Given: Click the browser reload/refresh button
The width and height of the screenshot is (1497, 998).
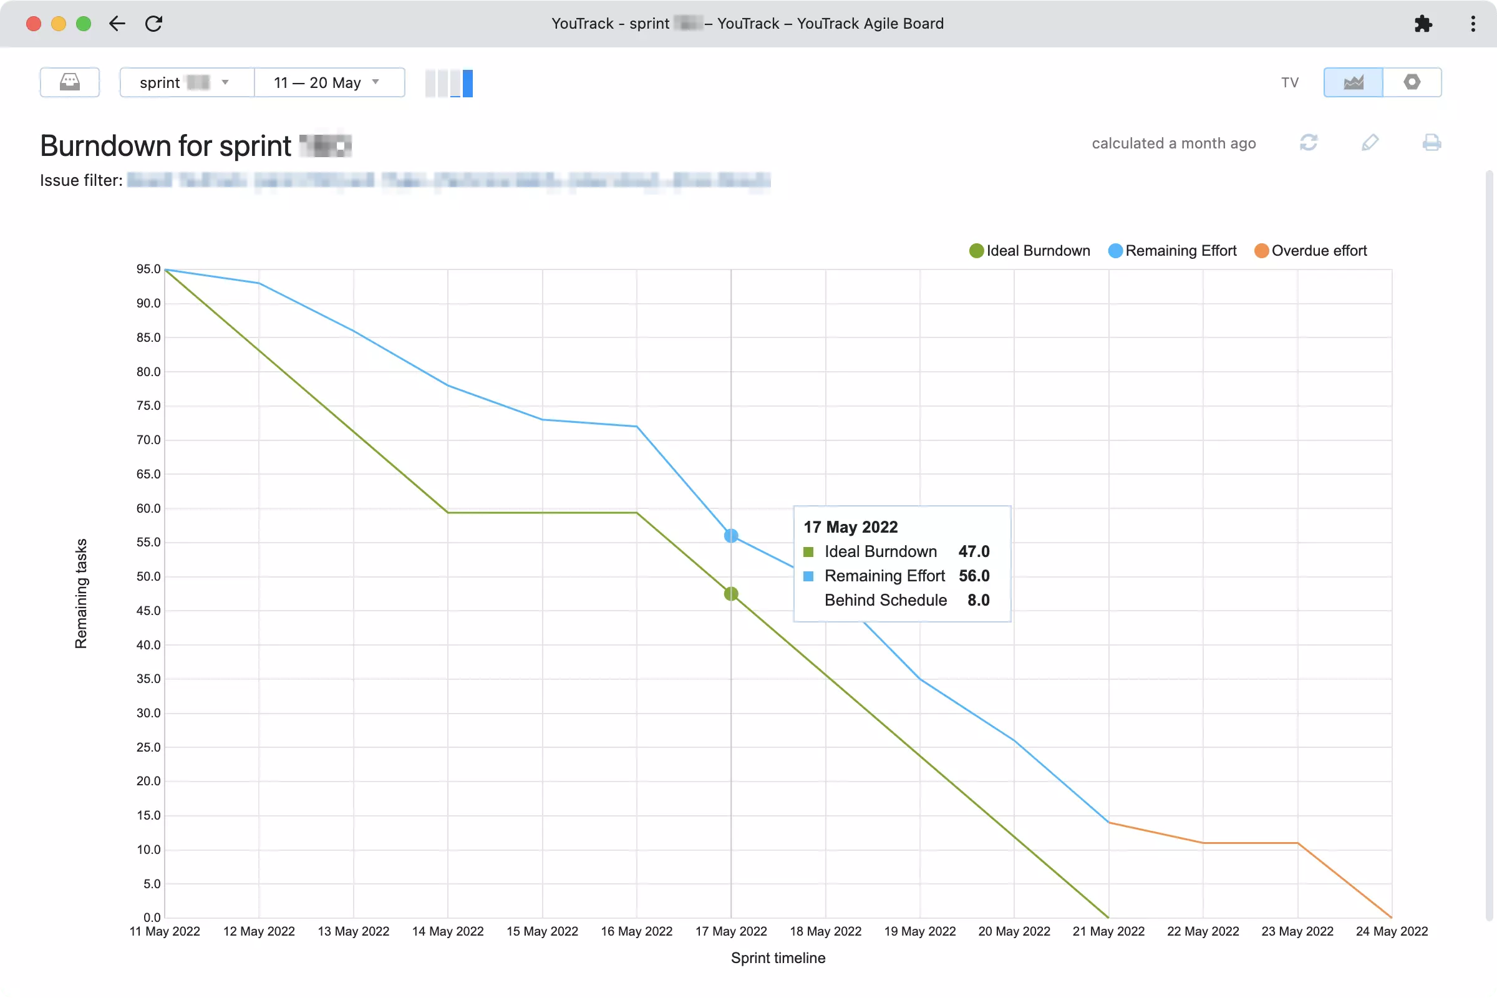Looking at the screenshot, I should click(156, 24).
